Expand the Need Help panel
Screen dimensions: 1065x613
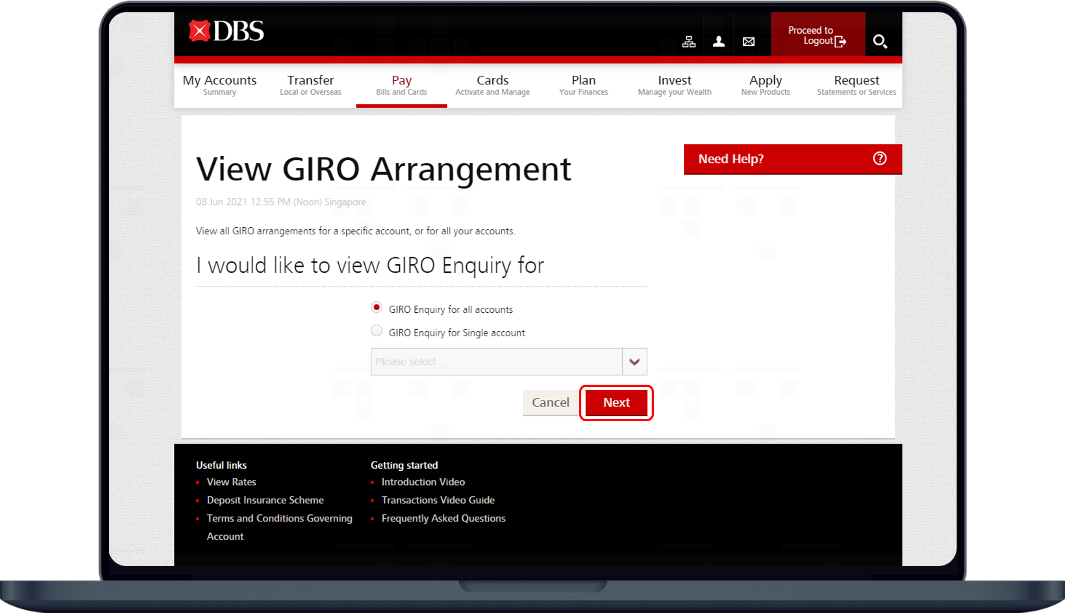731,159
